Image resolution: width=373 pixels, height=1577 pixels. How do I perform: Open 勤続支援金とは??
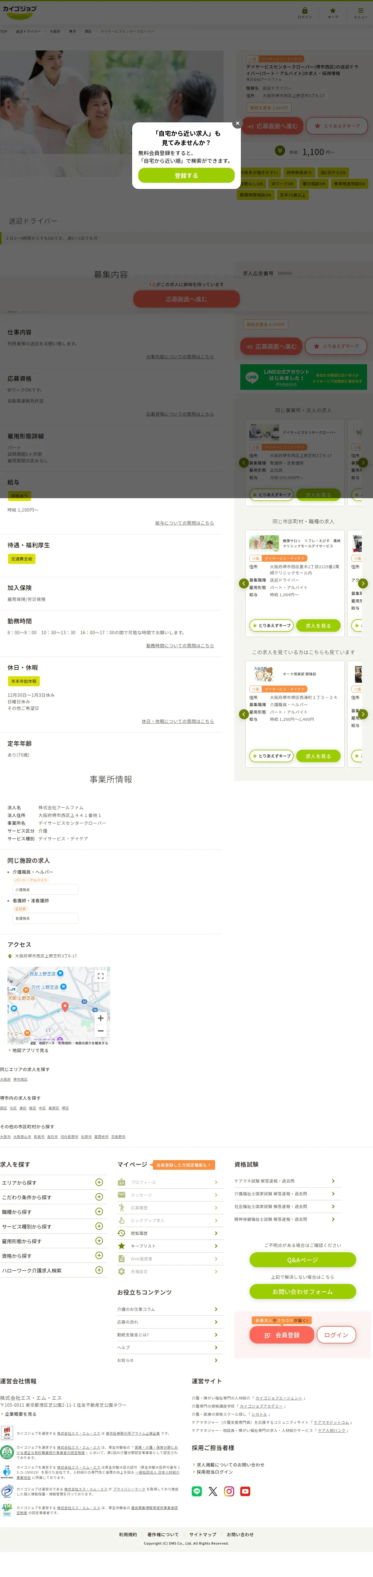(x=170, y=1334)
